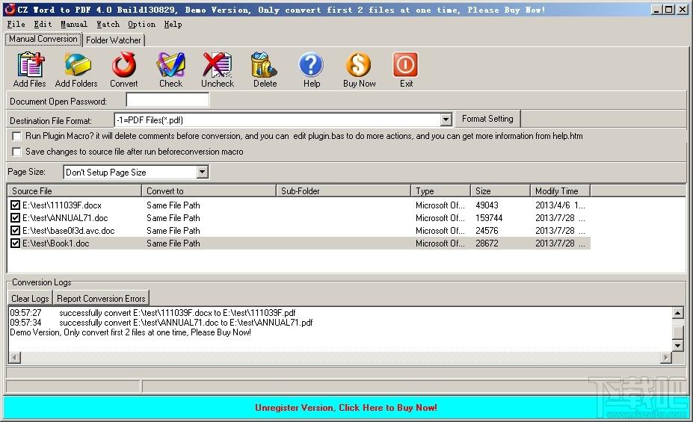Click the Check icon in toolbar
This screenshot has width=693, height=422.
point(170,65)
